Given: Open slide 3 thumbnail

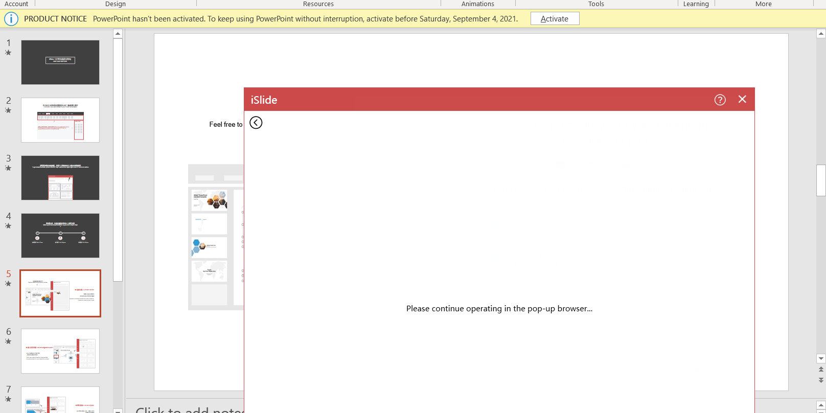Looking at the screenshot, I should tap(60, 178).
